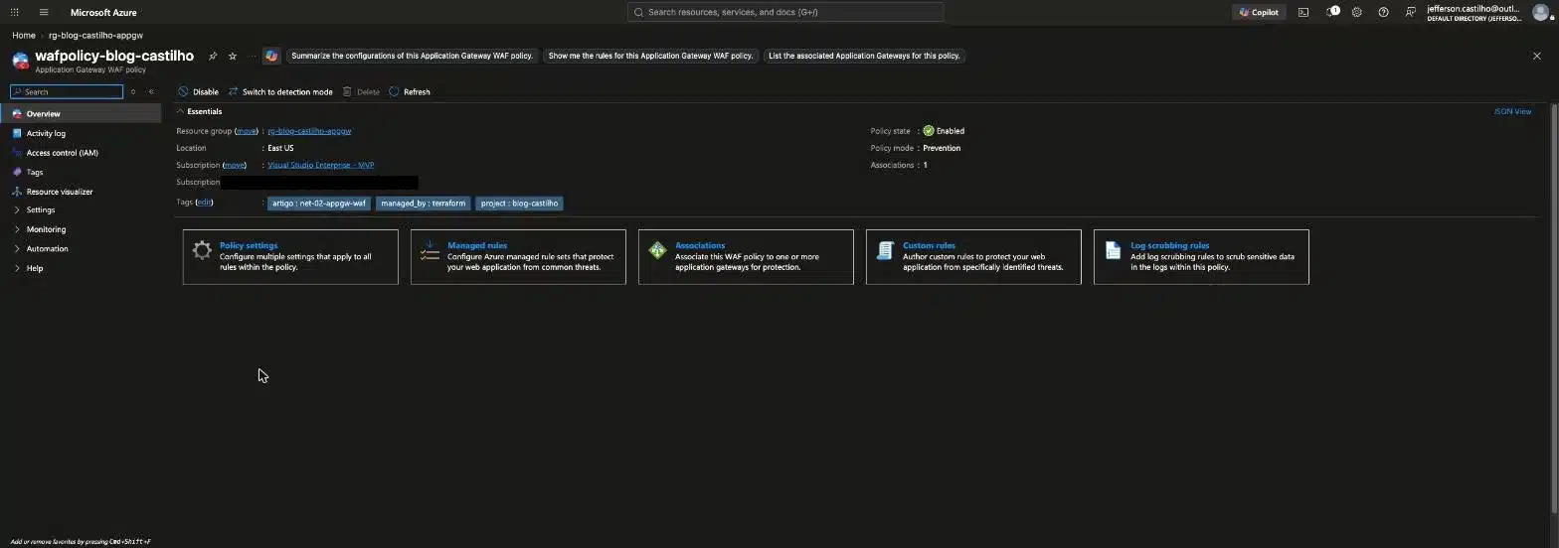Click the sidebar expand/collapse-all diamond icon
Screen dimensions: 1559x548
[x=133, y=91]
